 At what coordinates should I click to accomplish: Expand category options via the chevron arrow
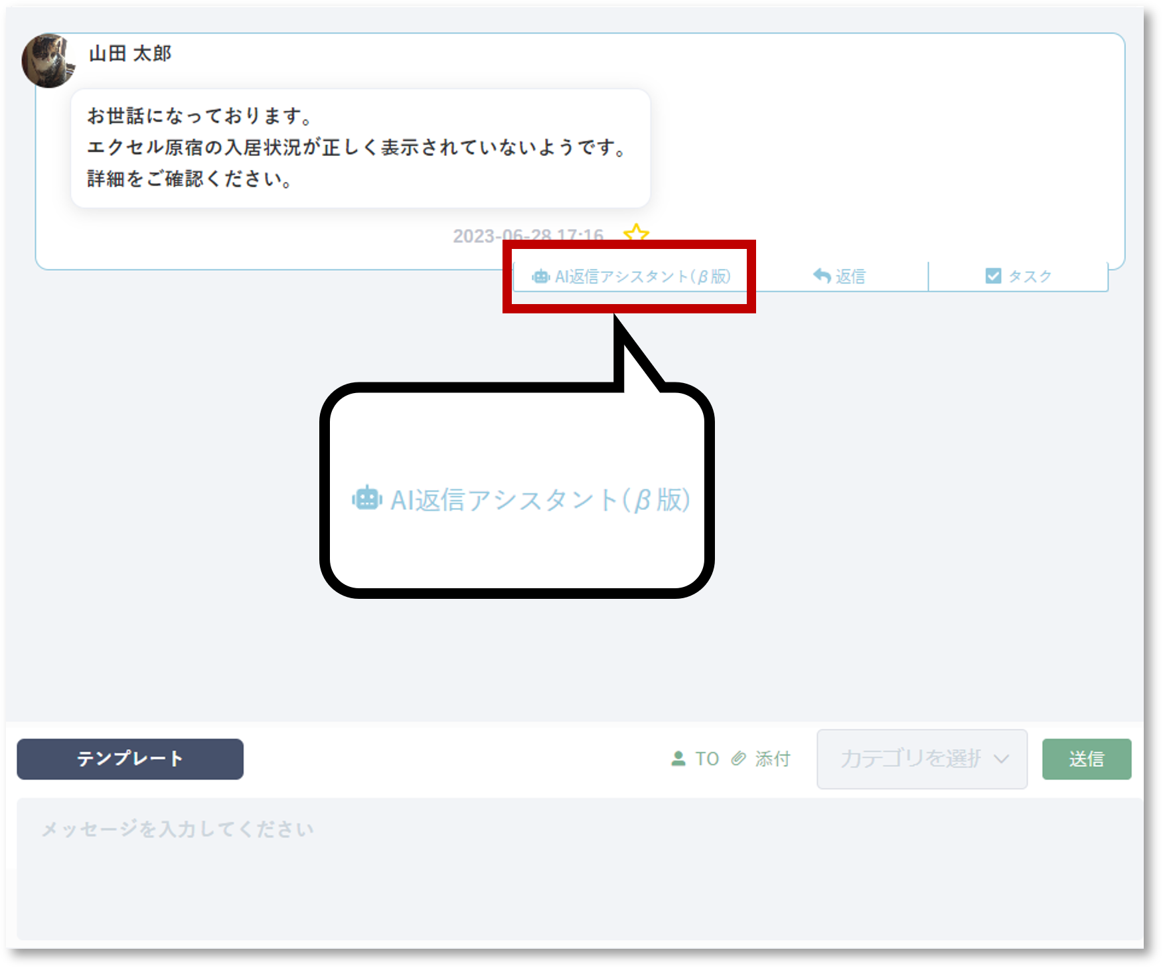[1001, 759]
